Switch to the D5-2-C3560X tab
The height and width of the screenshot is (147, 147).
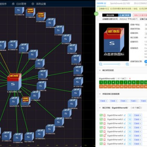(x=140, y=3)
